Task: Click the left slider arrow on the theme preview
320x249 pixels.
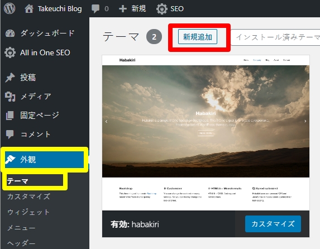Action: 106,121
